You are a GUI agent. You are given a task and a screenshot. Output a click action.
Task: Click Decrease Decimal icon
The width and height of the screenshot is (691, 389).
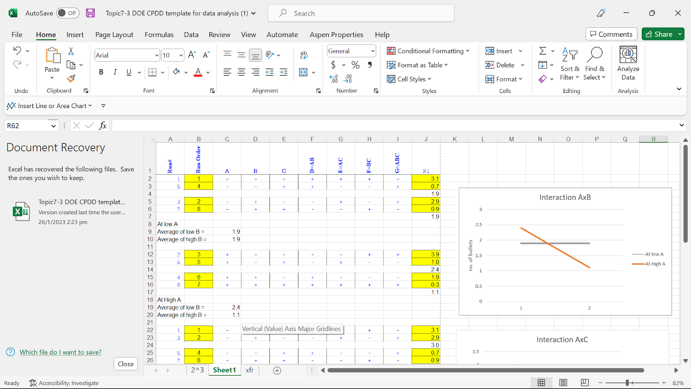click(x=348, y=79)
